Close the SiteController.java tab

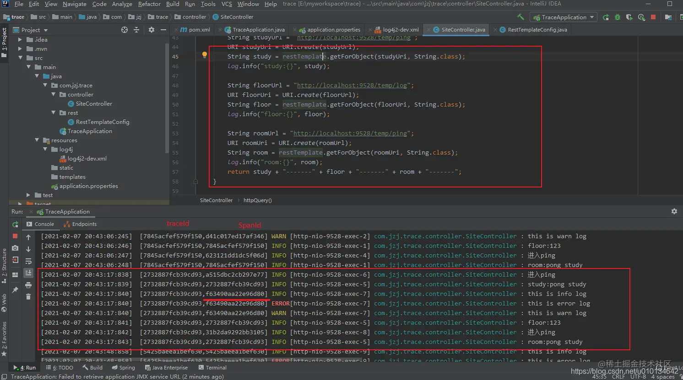[428, 30]
